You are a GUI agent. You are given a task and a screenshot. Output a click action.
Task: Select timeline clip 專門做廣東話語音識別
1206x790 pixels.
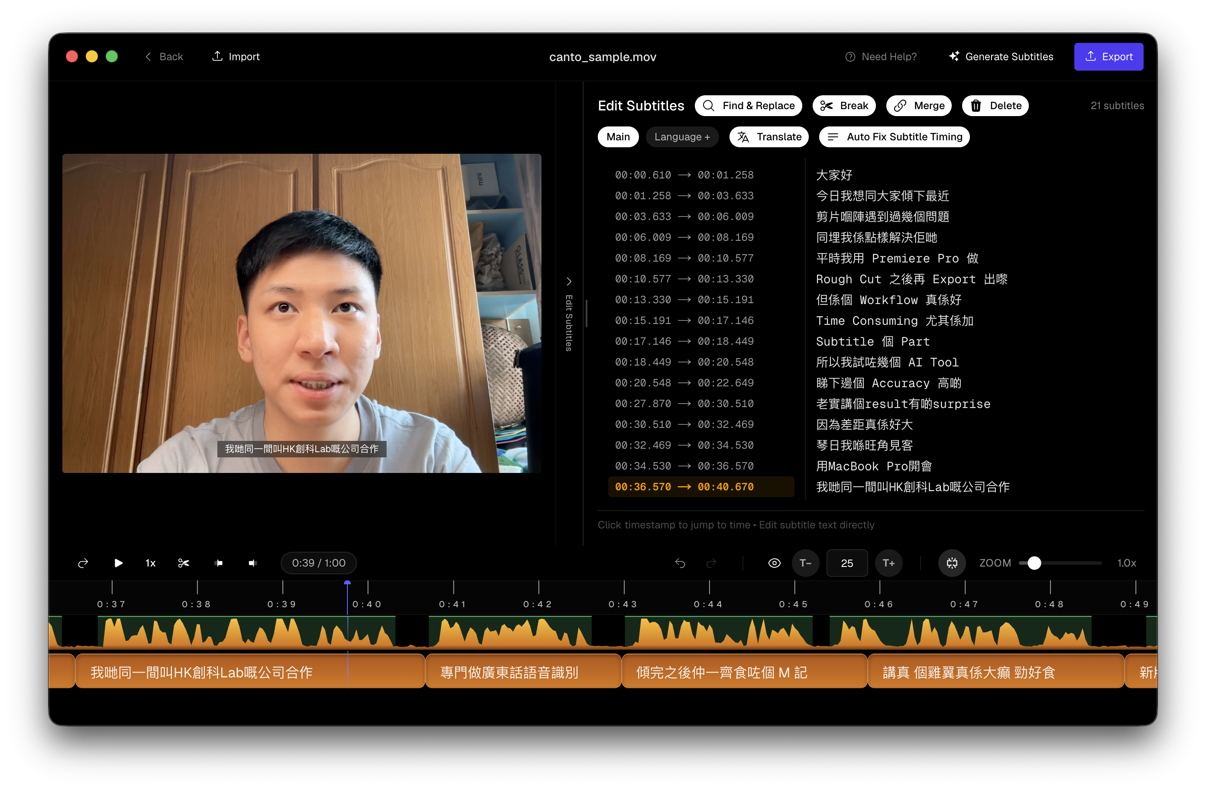pos(523,671)
